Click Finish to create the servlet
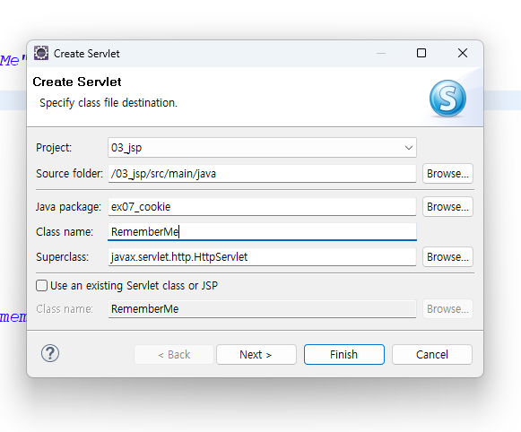This screenshot has height=432, width=521. click(x=344, y=355)
